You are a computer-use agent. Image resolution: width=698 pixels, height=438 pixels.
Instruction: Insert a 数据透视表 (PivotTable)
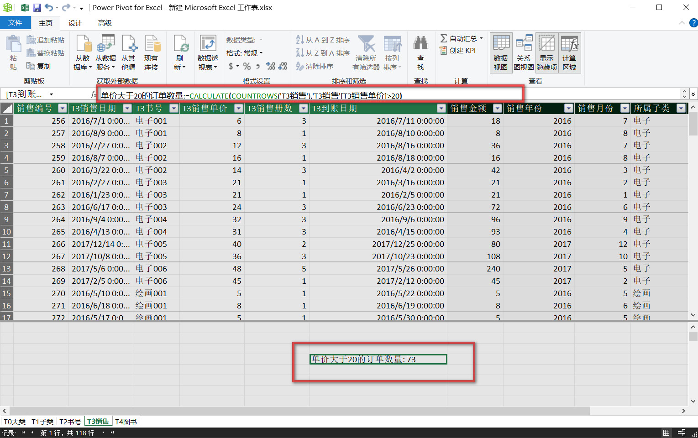[x=208, y=52]
